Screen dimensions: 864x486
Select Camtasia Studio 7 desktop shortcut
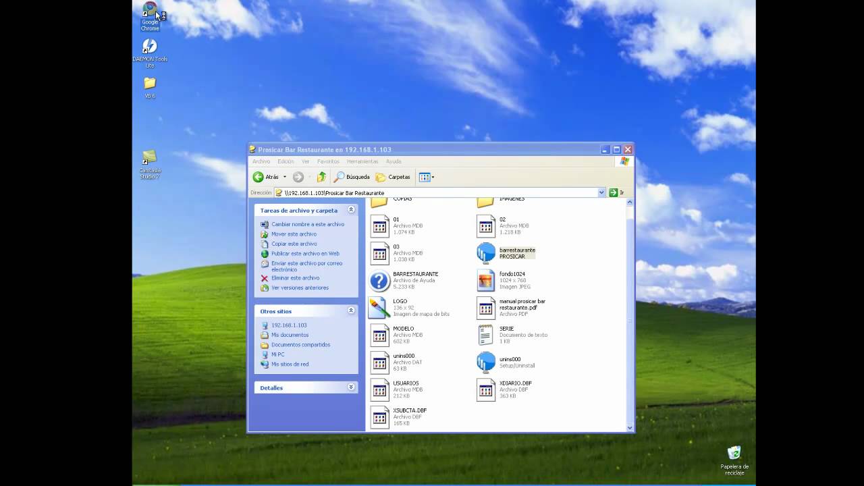150,165
